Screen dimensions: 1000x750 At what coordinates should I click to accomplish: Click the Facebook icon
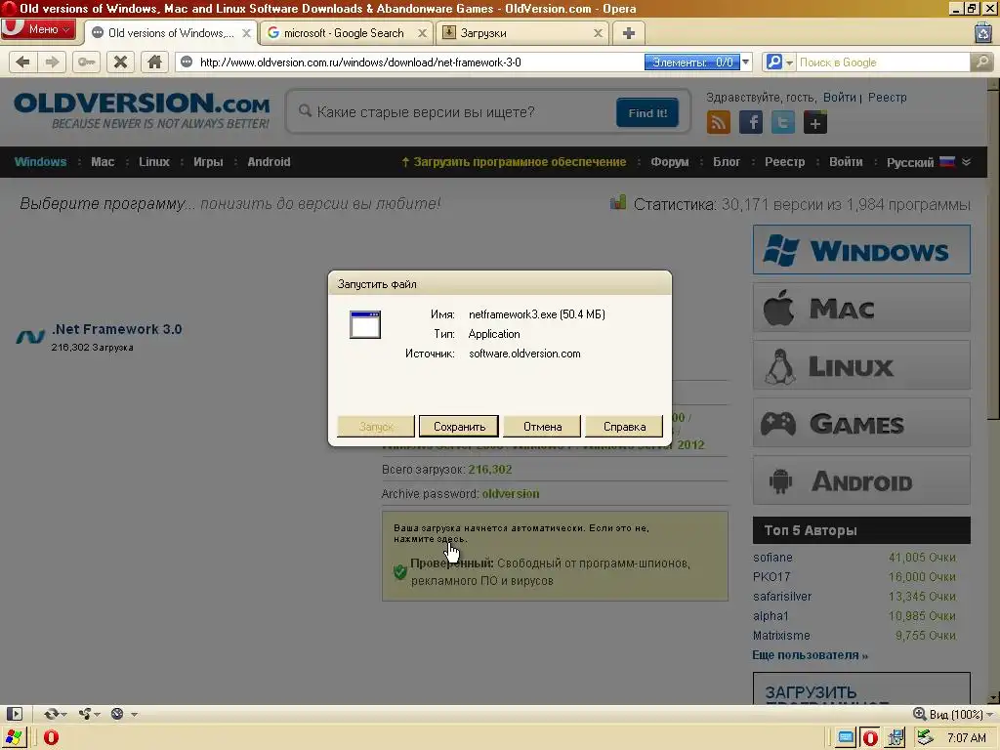pyautogui.click(x=751, y=122)
